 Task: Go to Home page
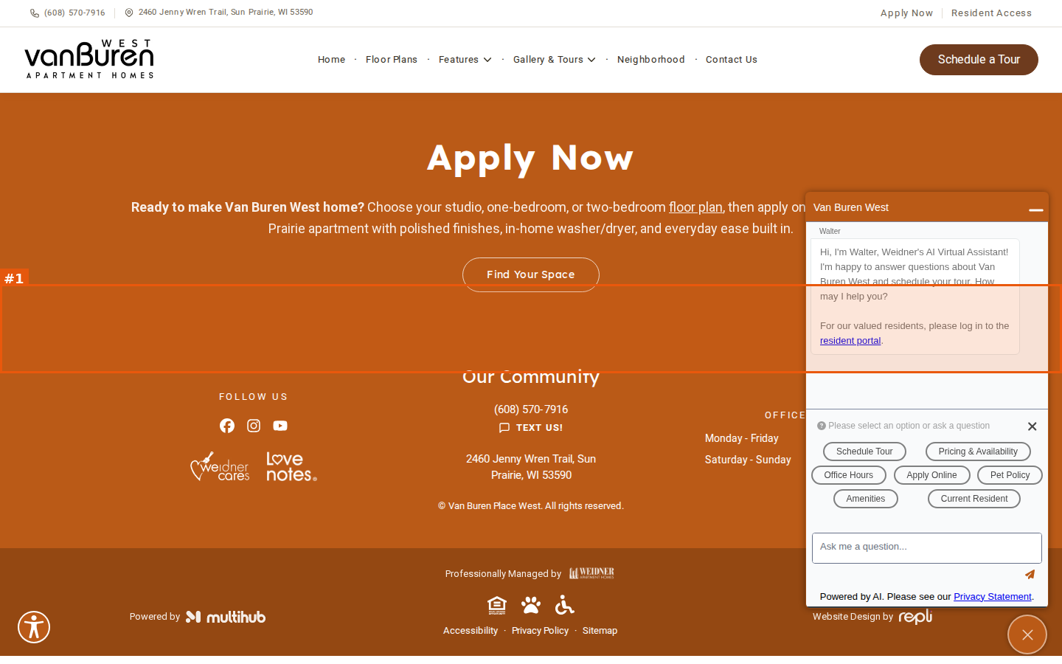331,60
